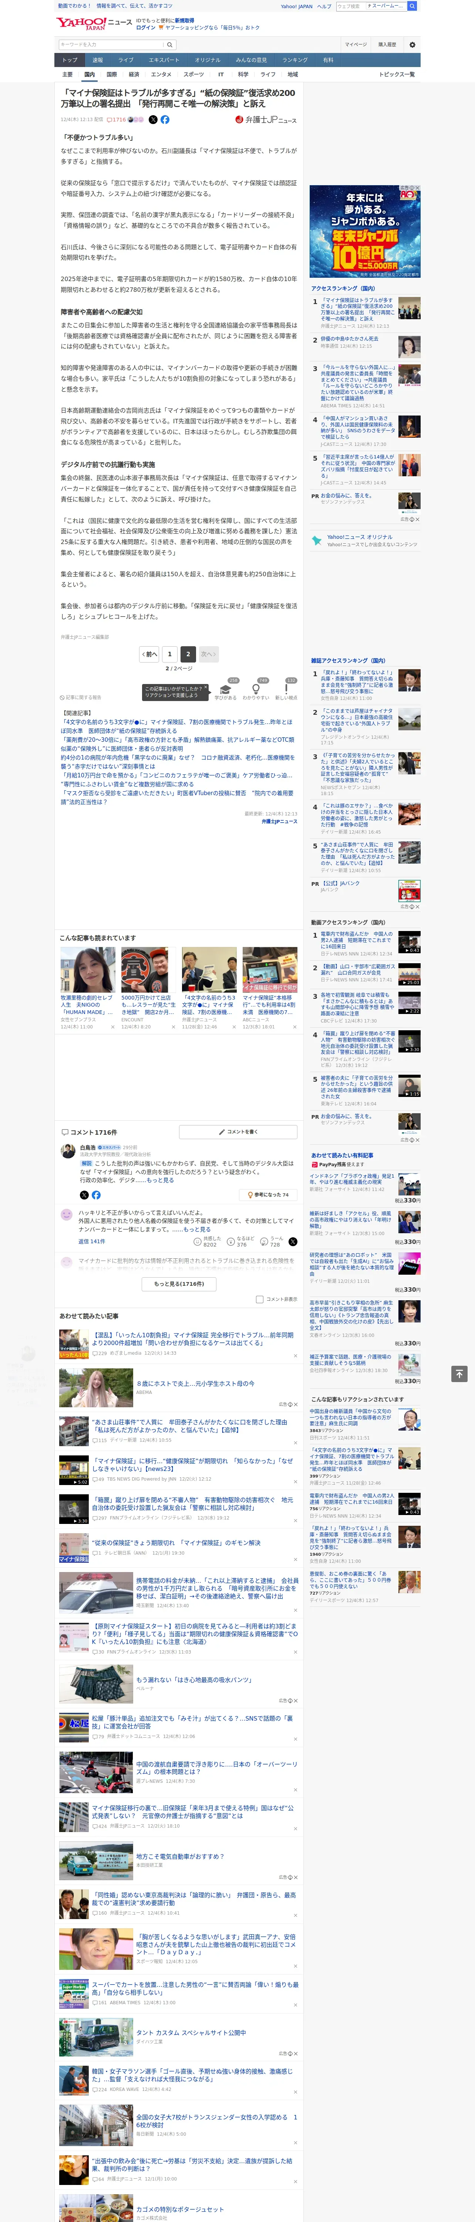This screenshot has height=2222, width=475.
Task: Click 参考になった 74 button
Action: [x=268, y=1195]
